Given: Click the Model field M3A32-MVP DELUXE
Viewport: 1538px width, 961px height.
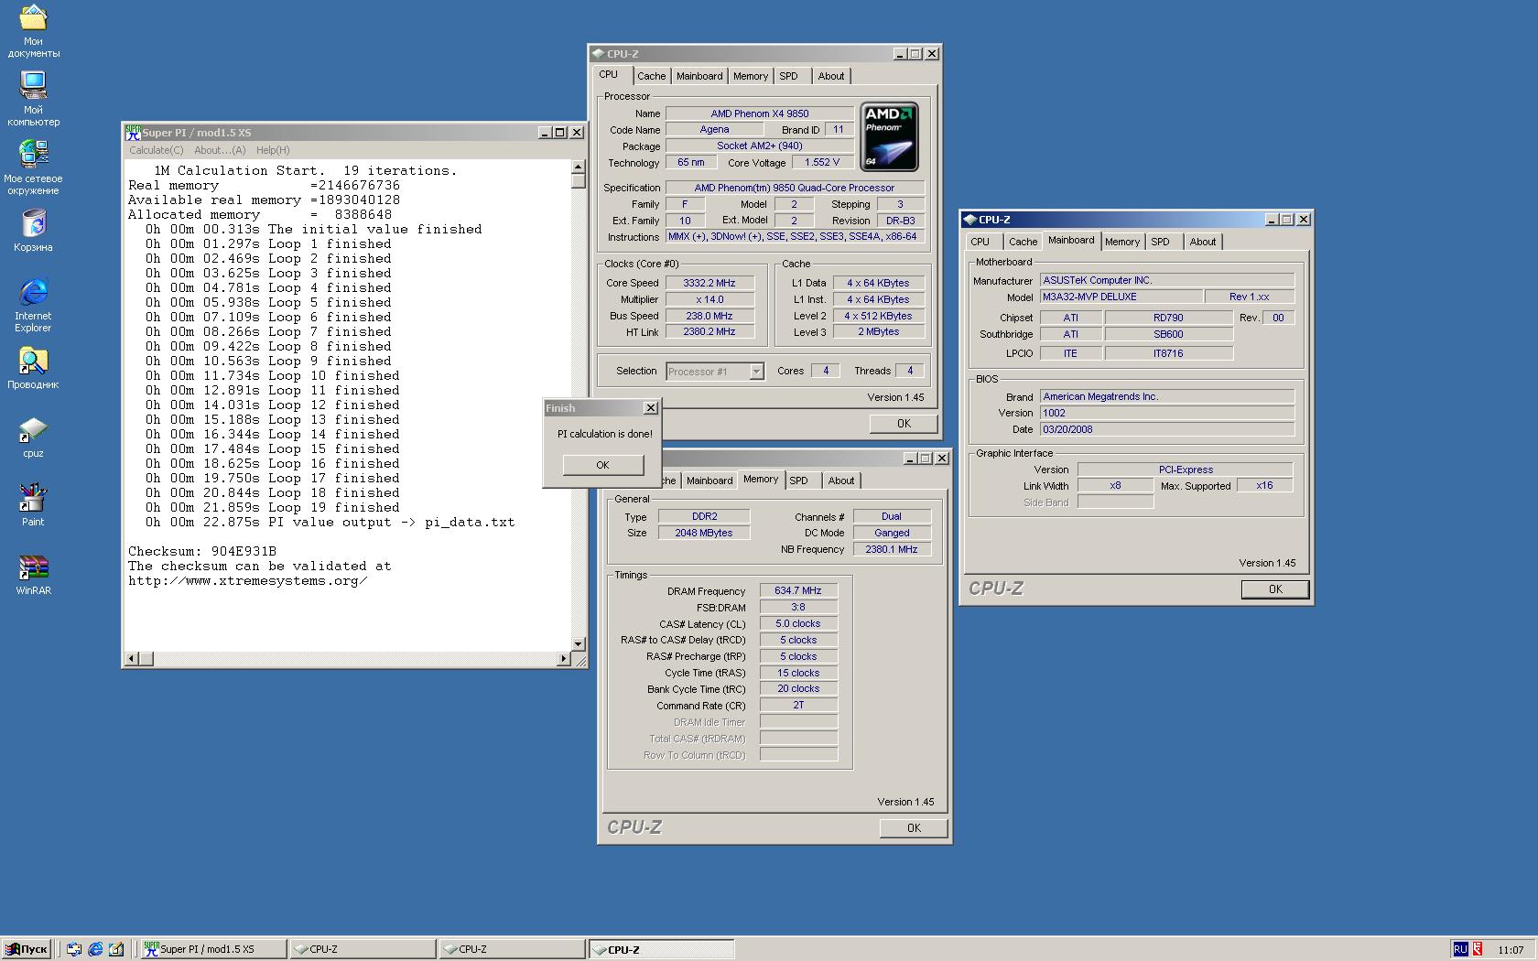Looking at the screenshot, I should [x=1121, y=297].
